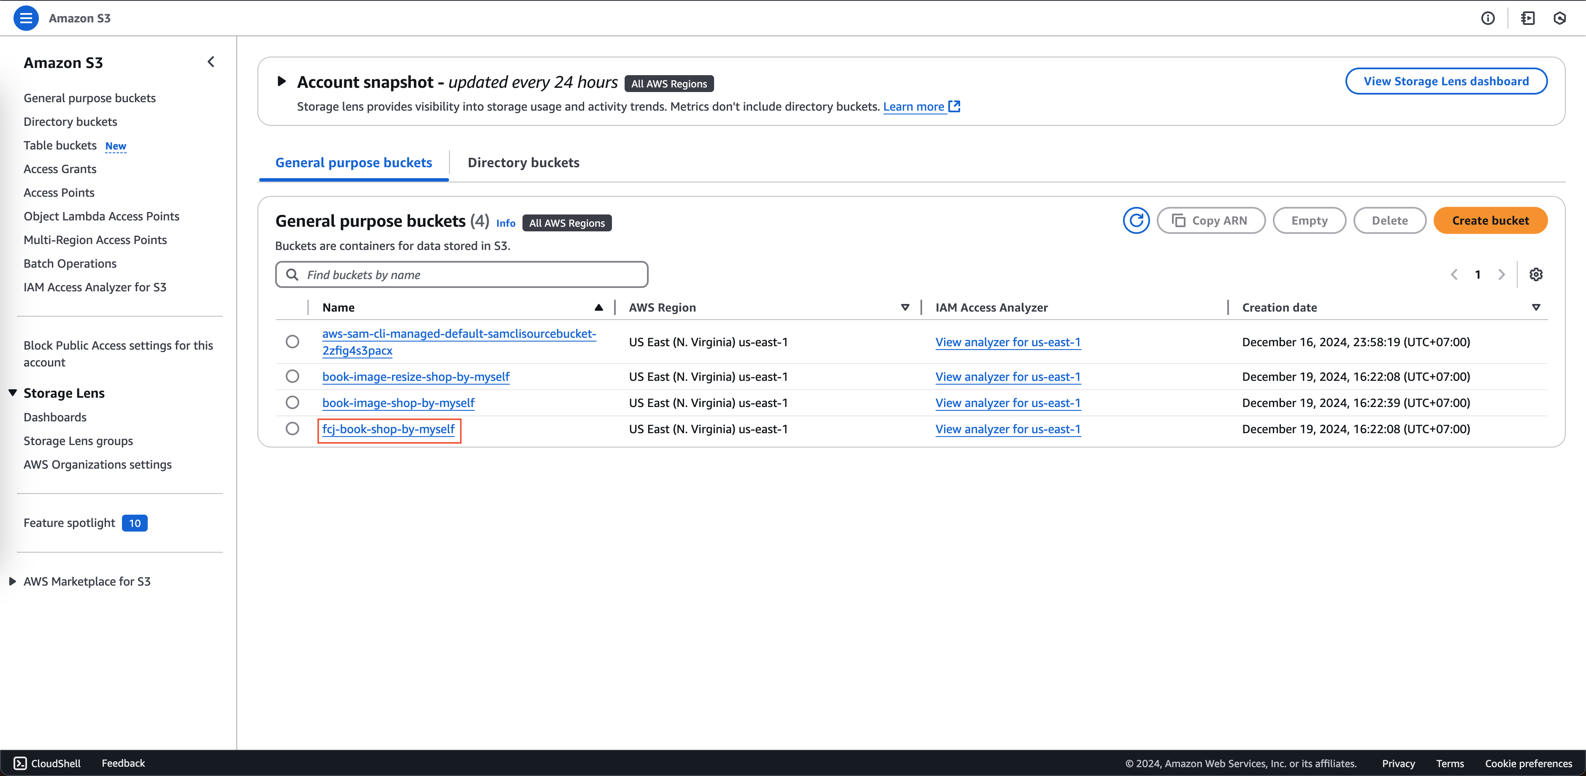Image resolution: width=1586 pixels, height=776 pixels.
Task: Open General purpose buckets in sidebar
Action: [x=89, y=98]
